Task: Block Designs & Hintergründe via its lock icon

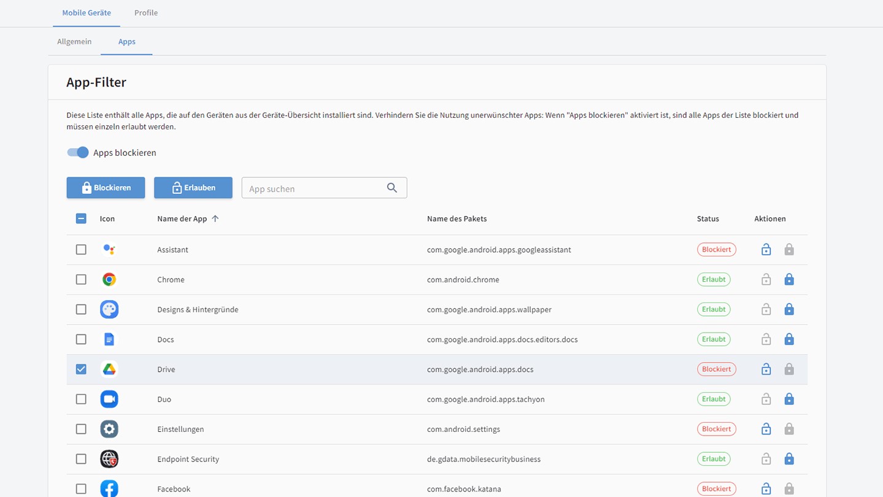Action: pyautogui.click(x=789, y=310)
